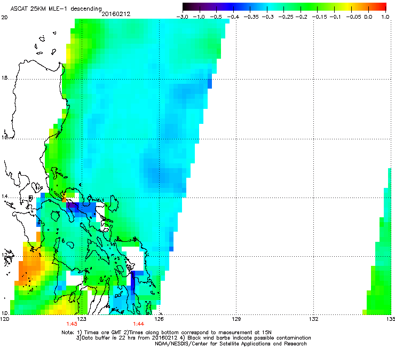Screen dimensions: 395x347
Task: Click the '0.0' colorbar label
Action: tap(368, 17)
